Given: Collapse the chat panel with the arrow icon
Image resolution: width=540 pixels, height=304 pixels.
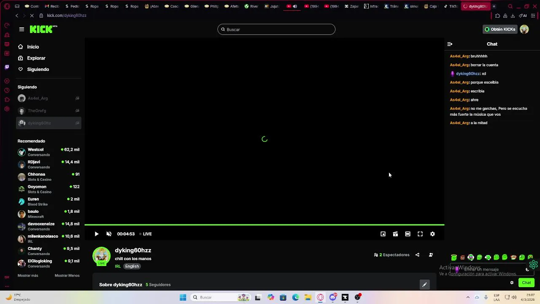Looking at the screenshot, I should pos(450,44).
